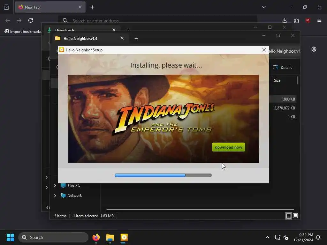Close the Firefox New Tab tab
This screenshot has width=327, height=245.
[80, 7]
